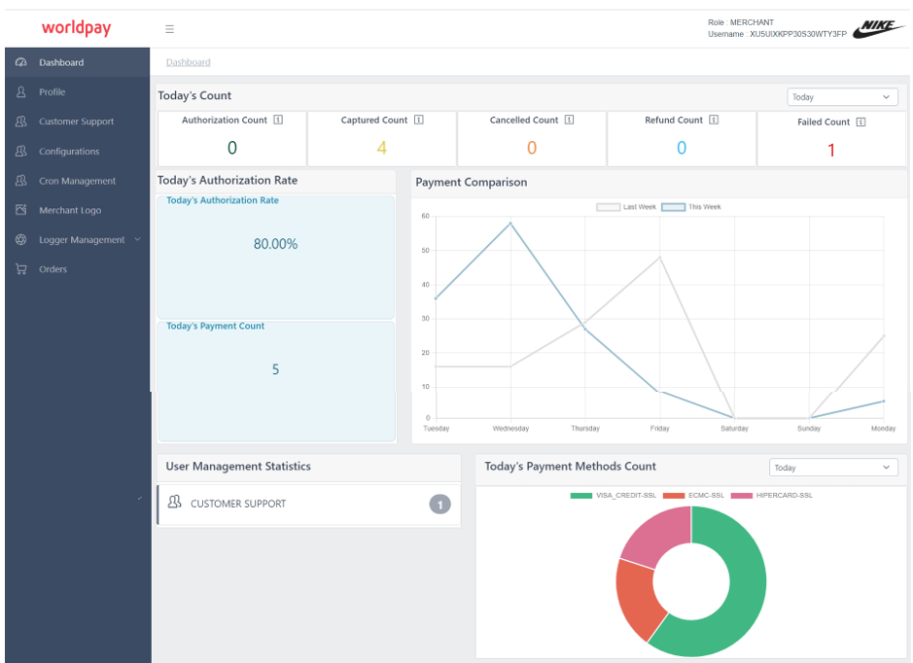The height and width of the screenshot is (663, 913).
Task: Click the Orders cart icon
Action: tap(21, 268)
